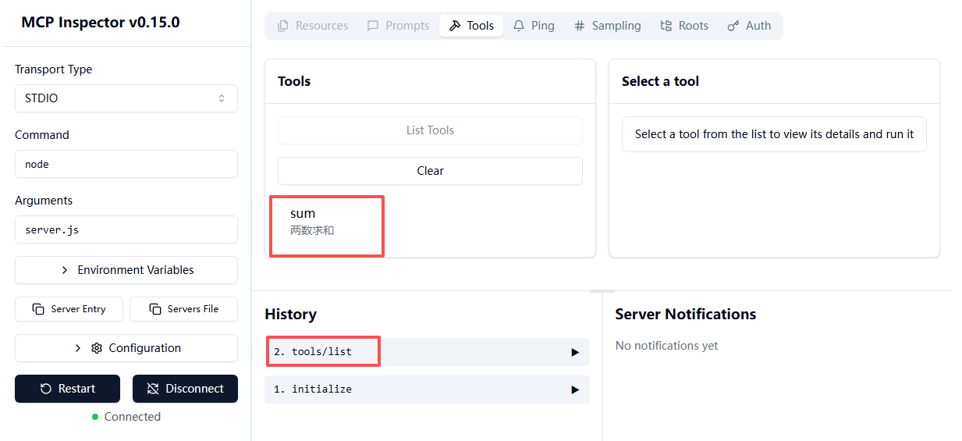
Task: Disconnect from the MCP server
Action: [x=185, y=389]
